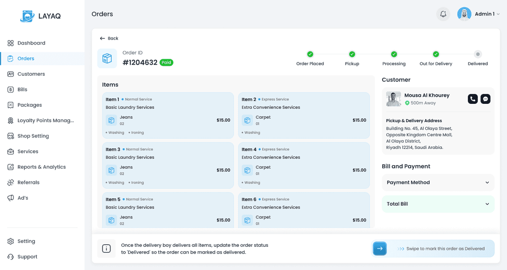Click Item 6 Carpet box icon
The height and width of the screenshot is (270, 507).
pyautogui.click(x=248, y=220)
